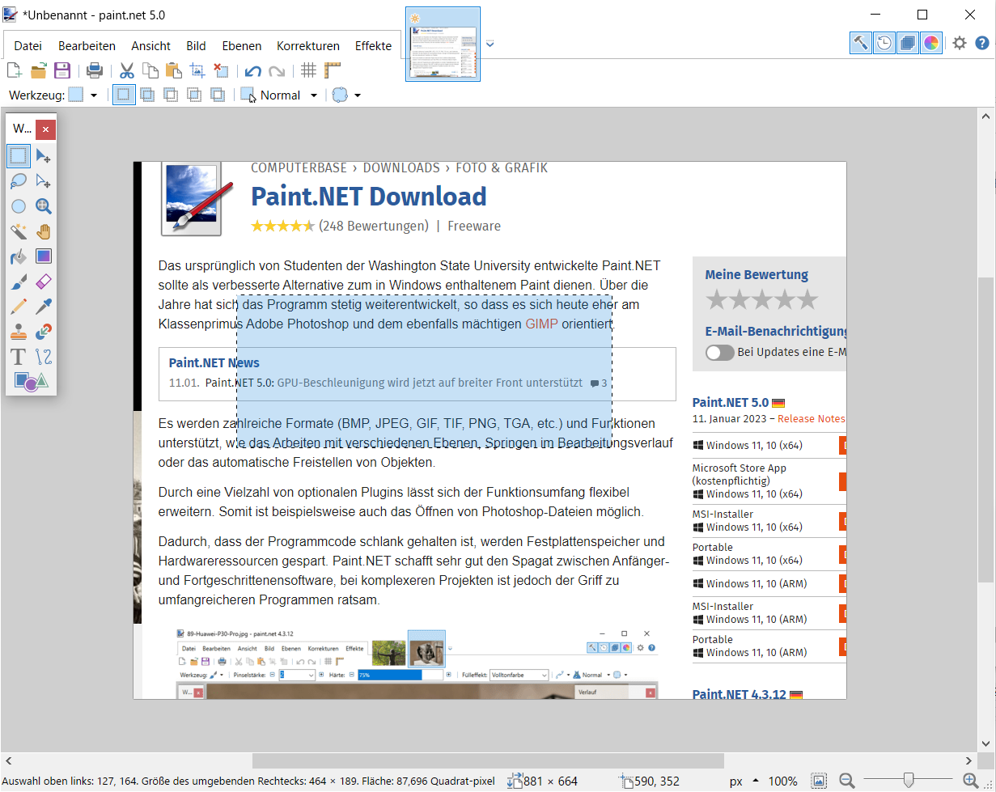Toggle the History window visibility button
The height and width of the screenshot is (792, 996).
point(884,43)
